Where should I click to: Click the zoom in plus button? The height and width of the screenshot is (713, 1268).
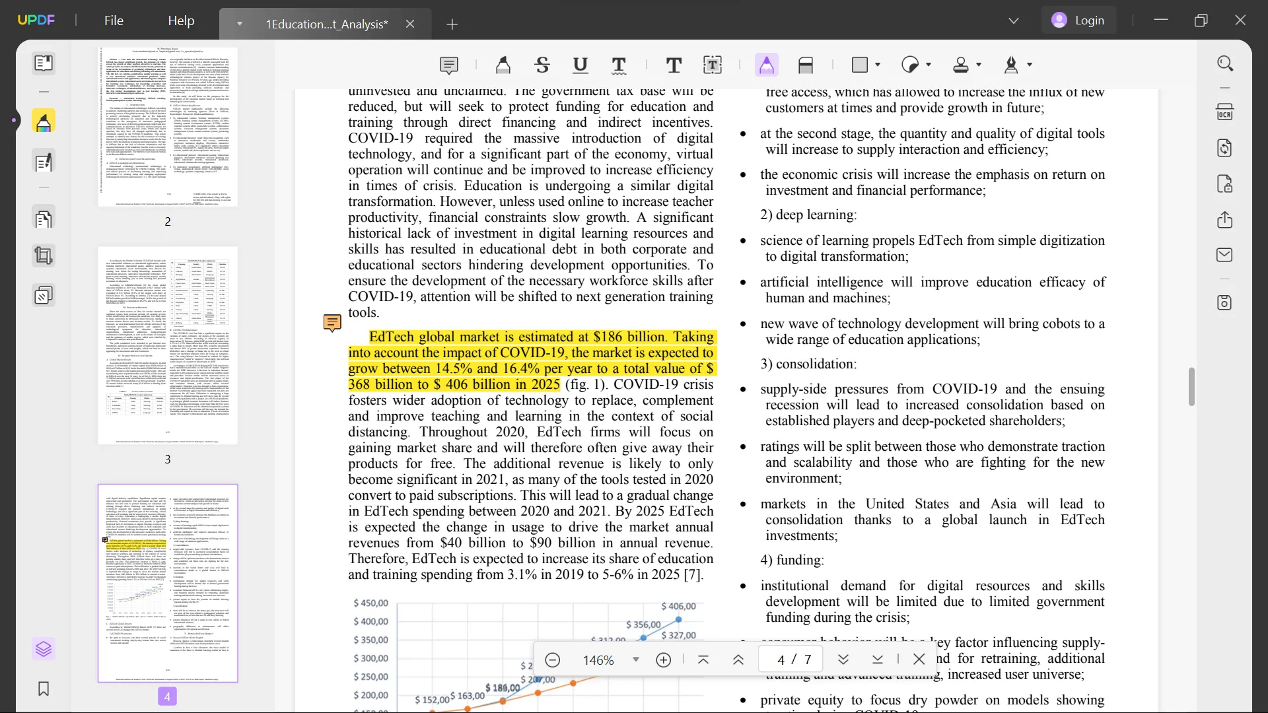663,660
